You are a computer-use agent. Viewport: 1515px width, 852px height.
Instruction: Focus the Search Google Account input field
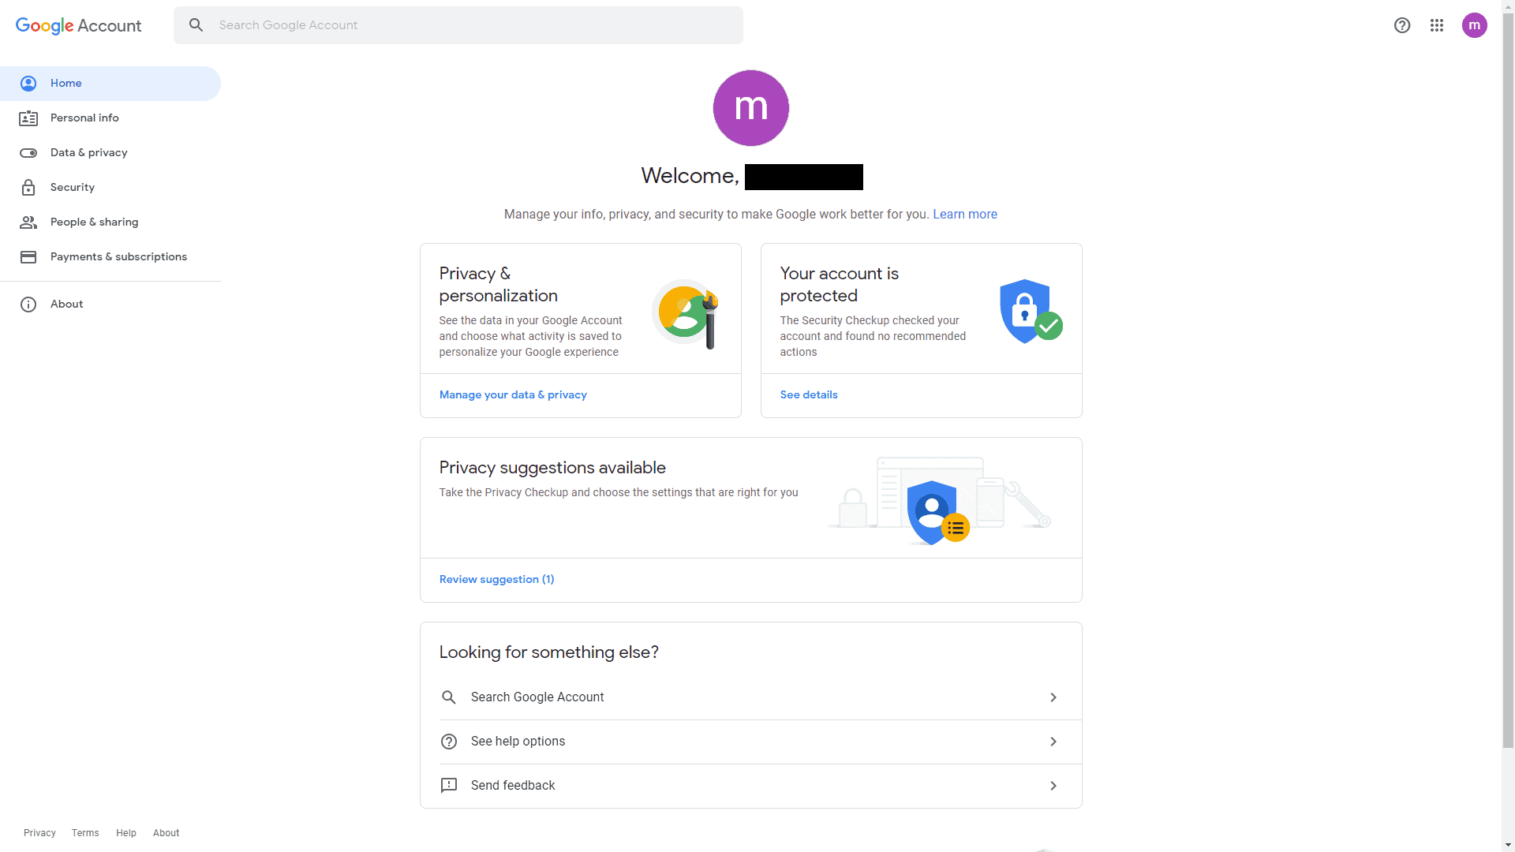pyautogui.click(x=458, y=25)
